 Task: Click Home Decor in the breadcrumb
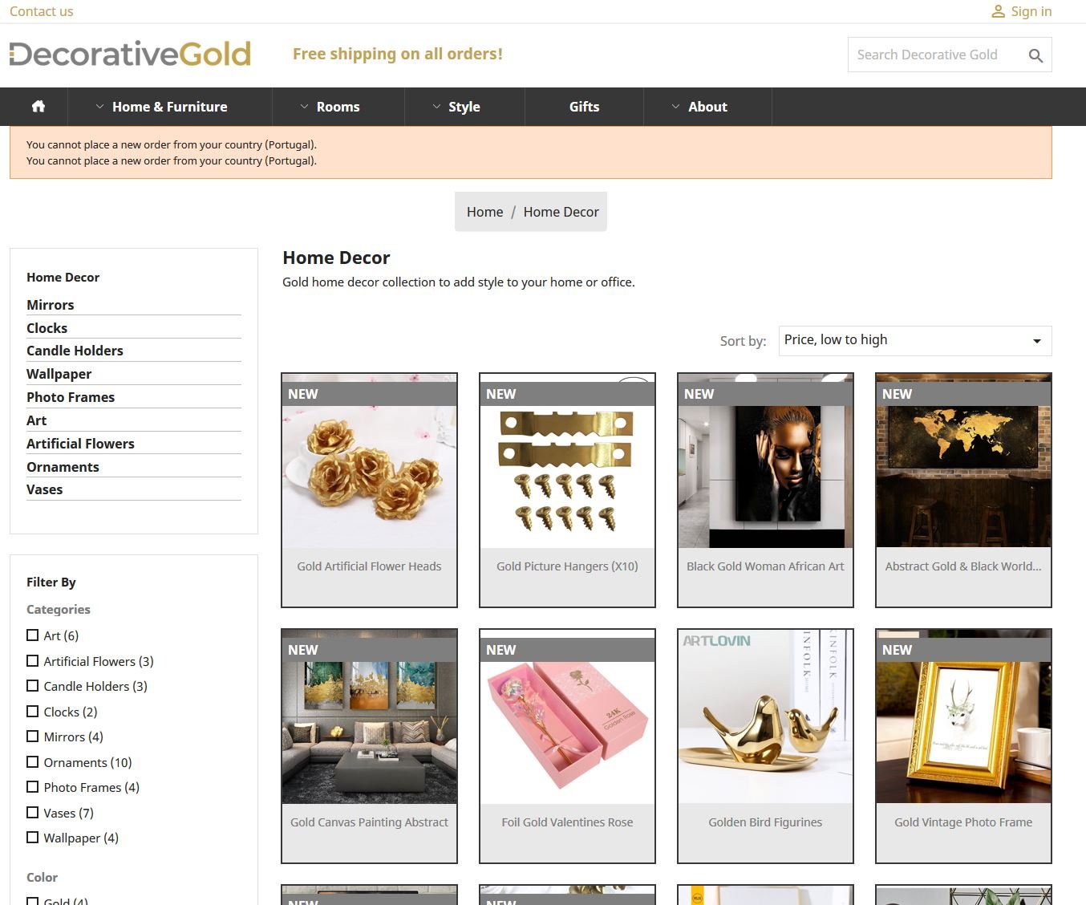pos(561,212)
